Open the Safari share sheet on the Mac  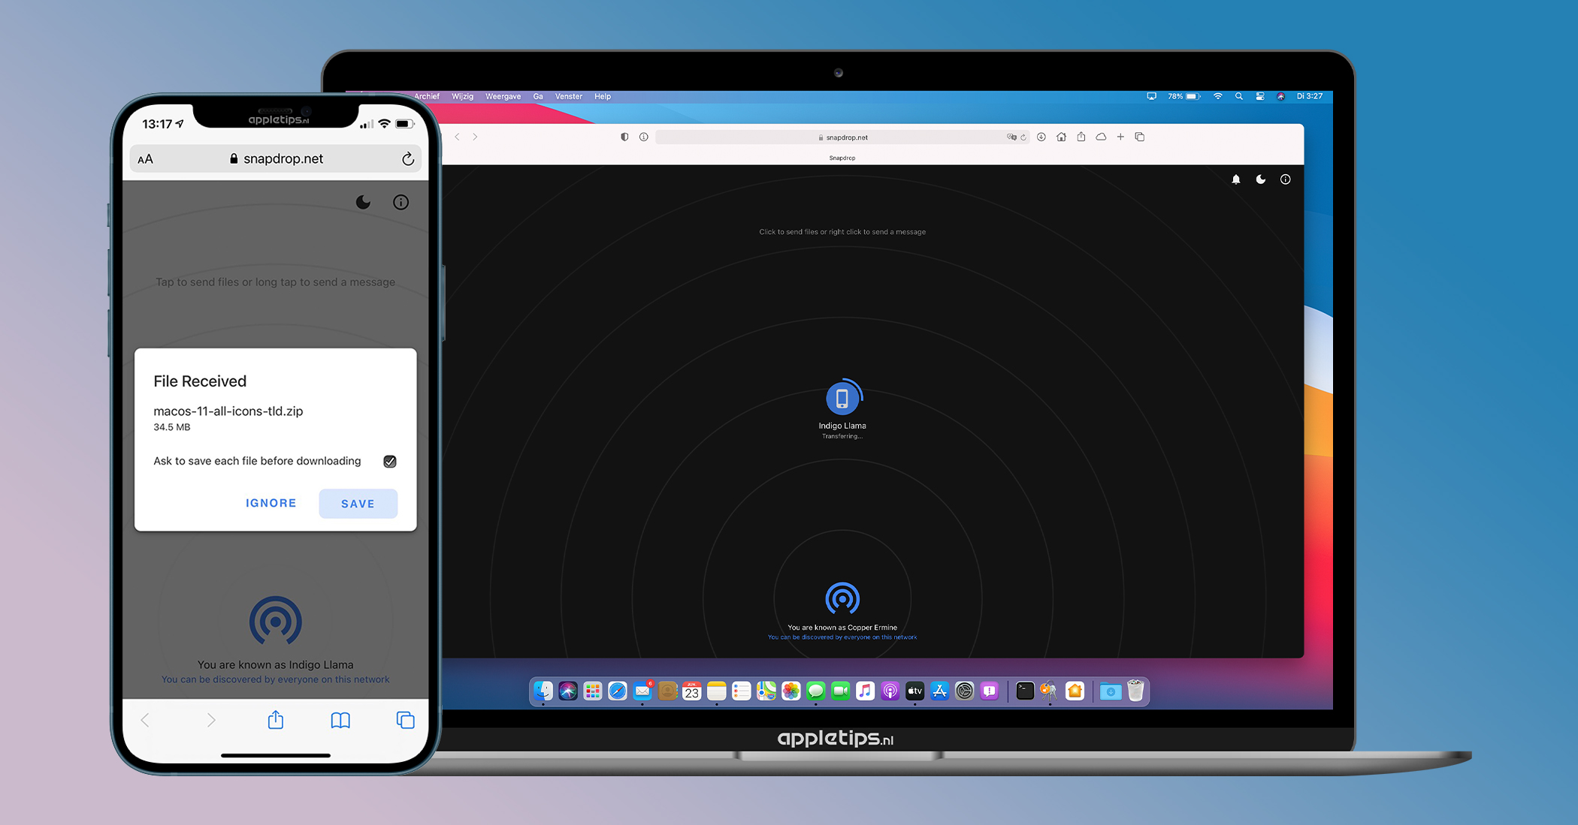click(1081, 137)
